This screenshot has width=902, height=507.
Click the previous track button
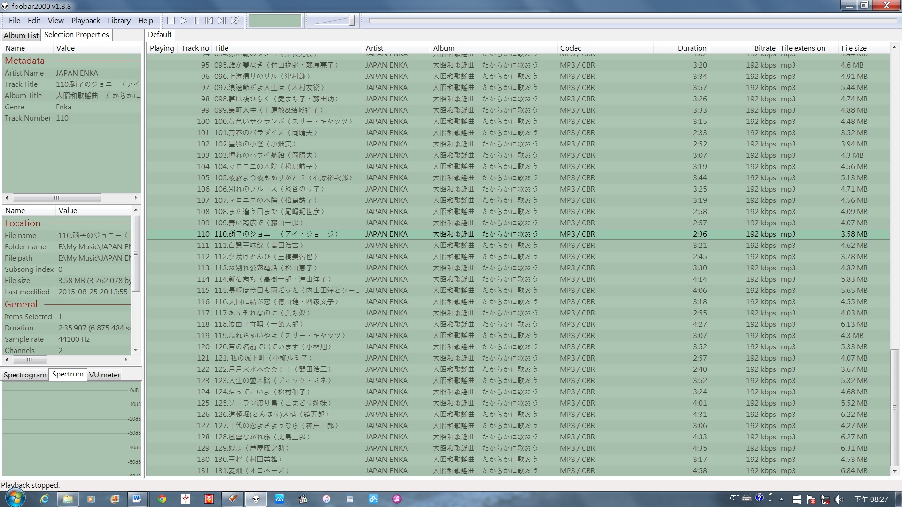pos(210,21)
